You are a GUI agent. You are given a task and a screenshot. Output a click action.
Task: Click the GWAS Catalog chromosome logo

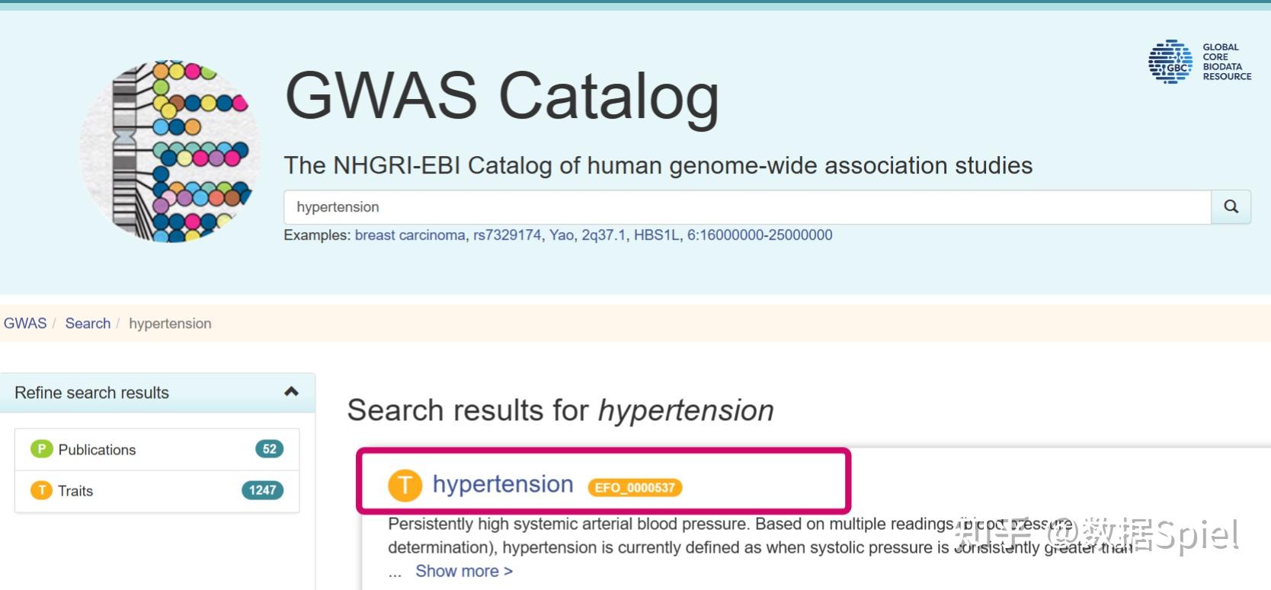[169, 151]
